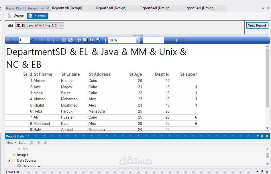Open tab window options gear
Image resolution: width=271 pixels, height=174 pixels.
click(x=268, y=8)
